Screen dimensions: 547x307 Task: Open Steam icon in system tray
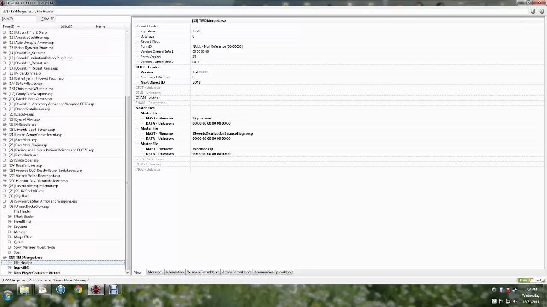[514, 290]
